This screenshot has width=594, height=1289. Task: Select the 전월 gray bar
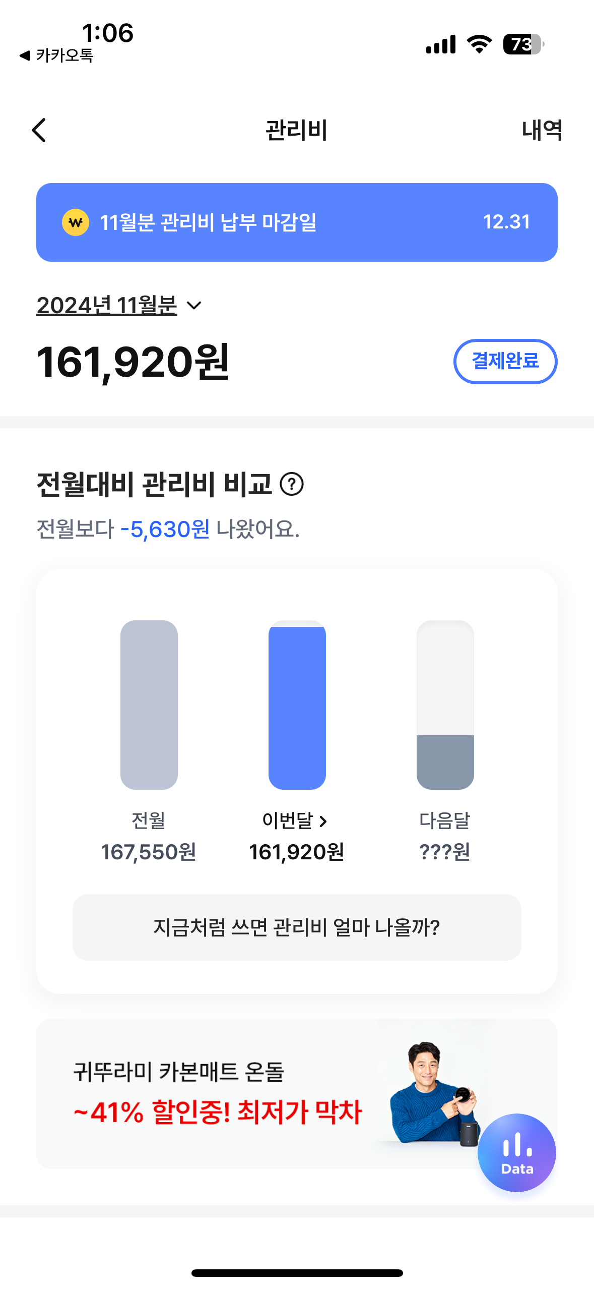(x=149, y=705)
